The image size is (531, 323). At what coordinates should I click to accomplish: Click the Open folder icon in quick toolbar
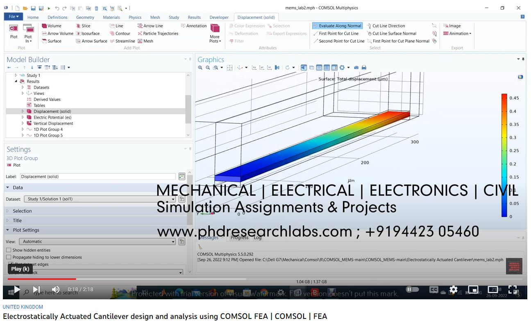[25, 8]
